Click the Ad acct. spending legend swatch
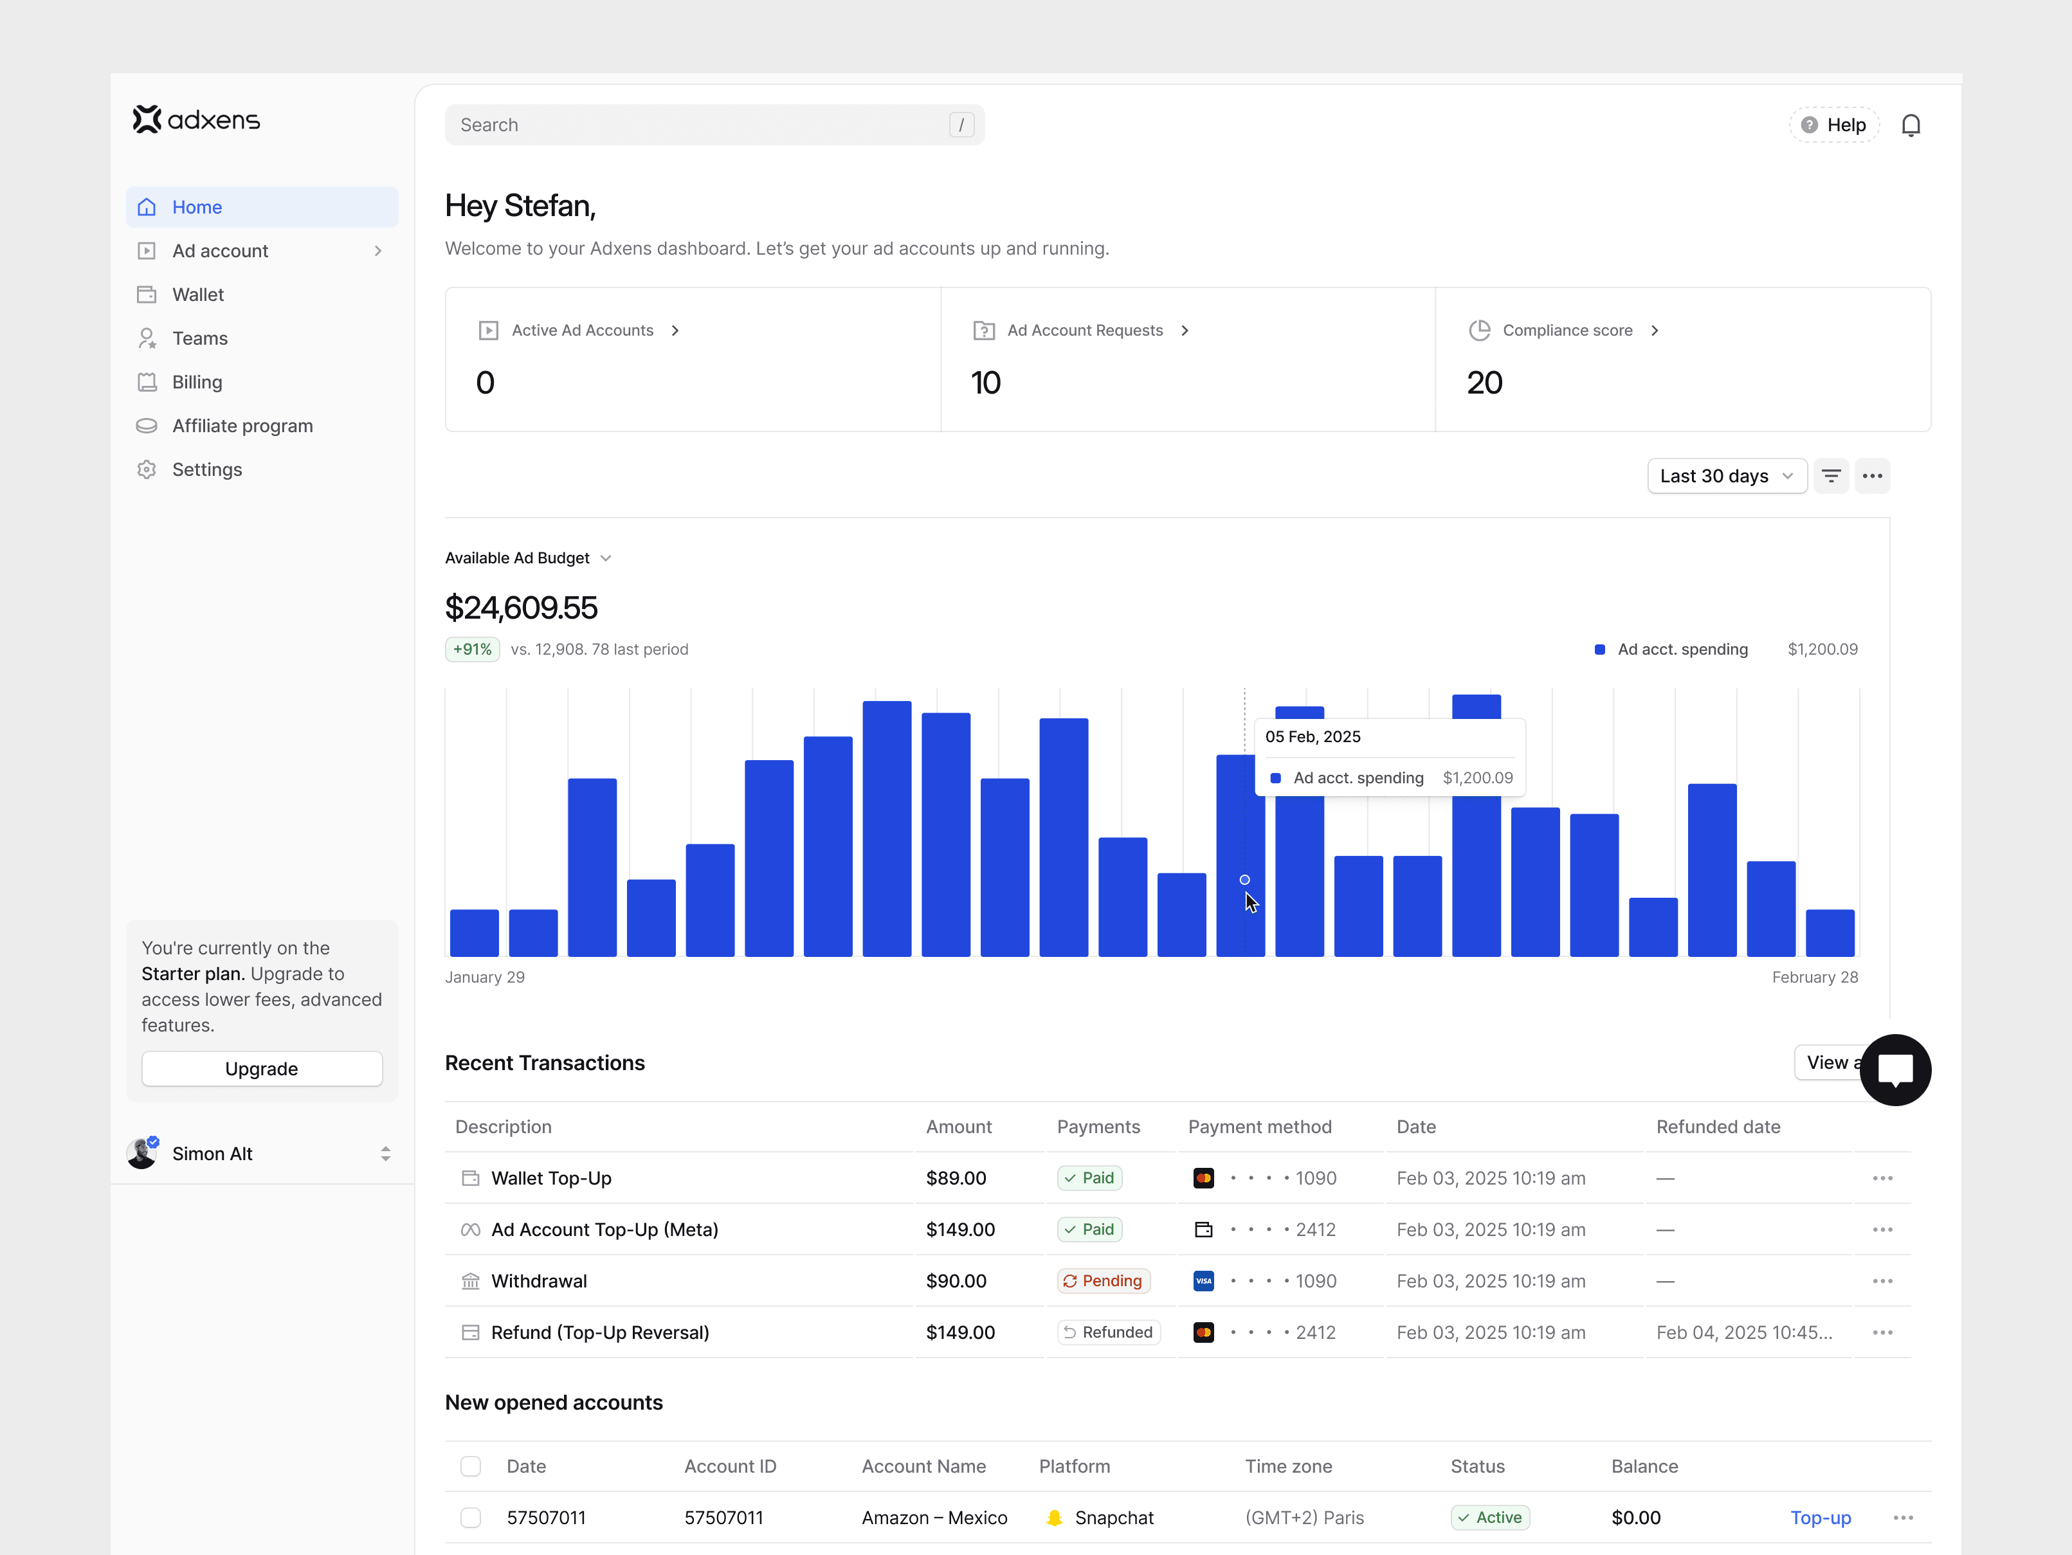 click(x=1599, y=649)
